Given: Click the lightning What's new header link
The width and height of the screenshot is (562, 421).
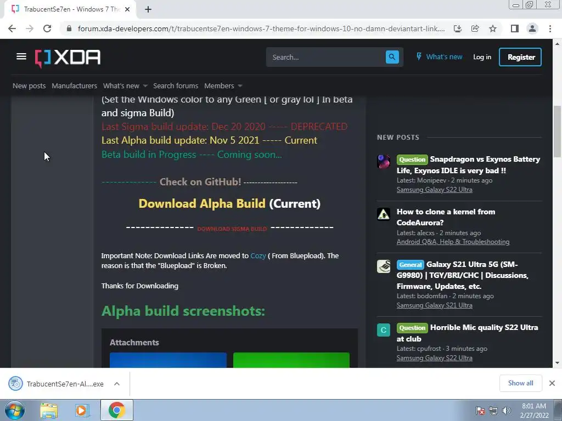Looking at the screenshot, I should click(x=439, y=56).
